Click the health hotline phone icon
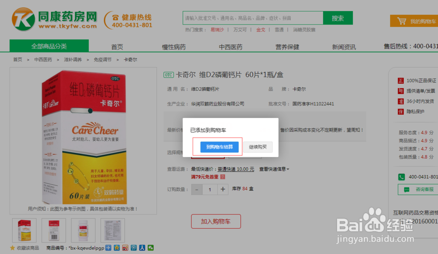The height and width of the screenshot is (254, 438). [115, 18]
